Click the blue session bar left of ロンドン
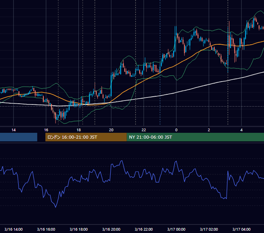This screenshot has width=264, height=233. click(x=19, y=137)
